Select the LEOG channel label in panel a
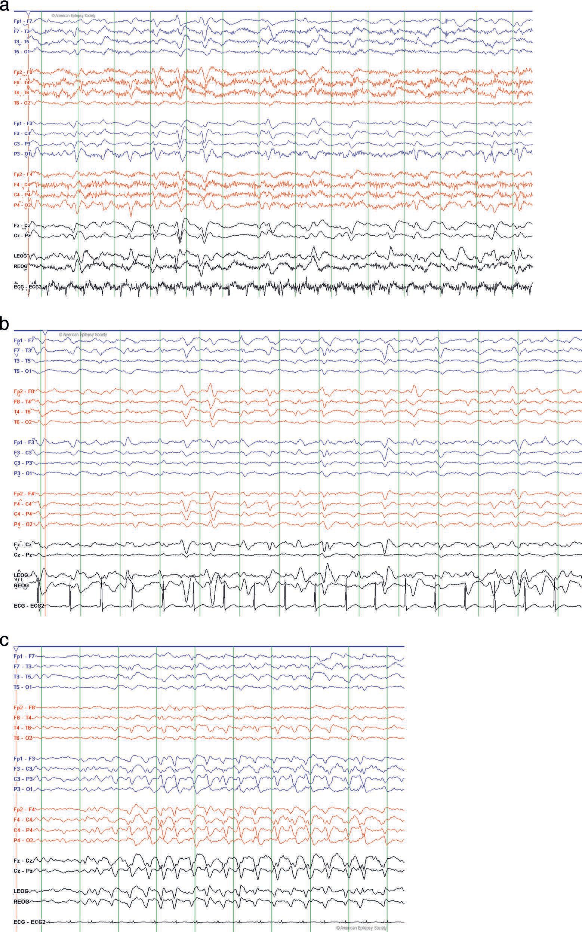This screenshot has width=582, height=932. tap(20, 256)
